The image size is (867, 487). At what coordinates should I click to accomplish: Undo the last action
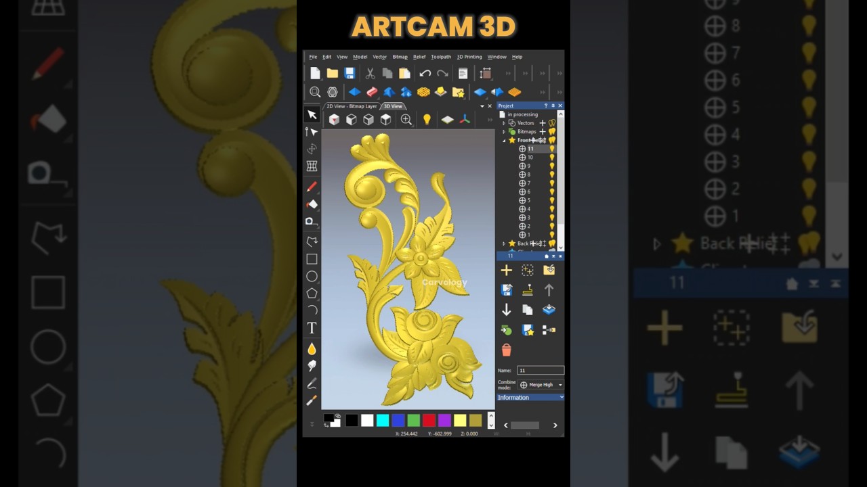(425, 73)
